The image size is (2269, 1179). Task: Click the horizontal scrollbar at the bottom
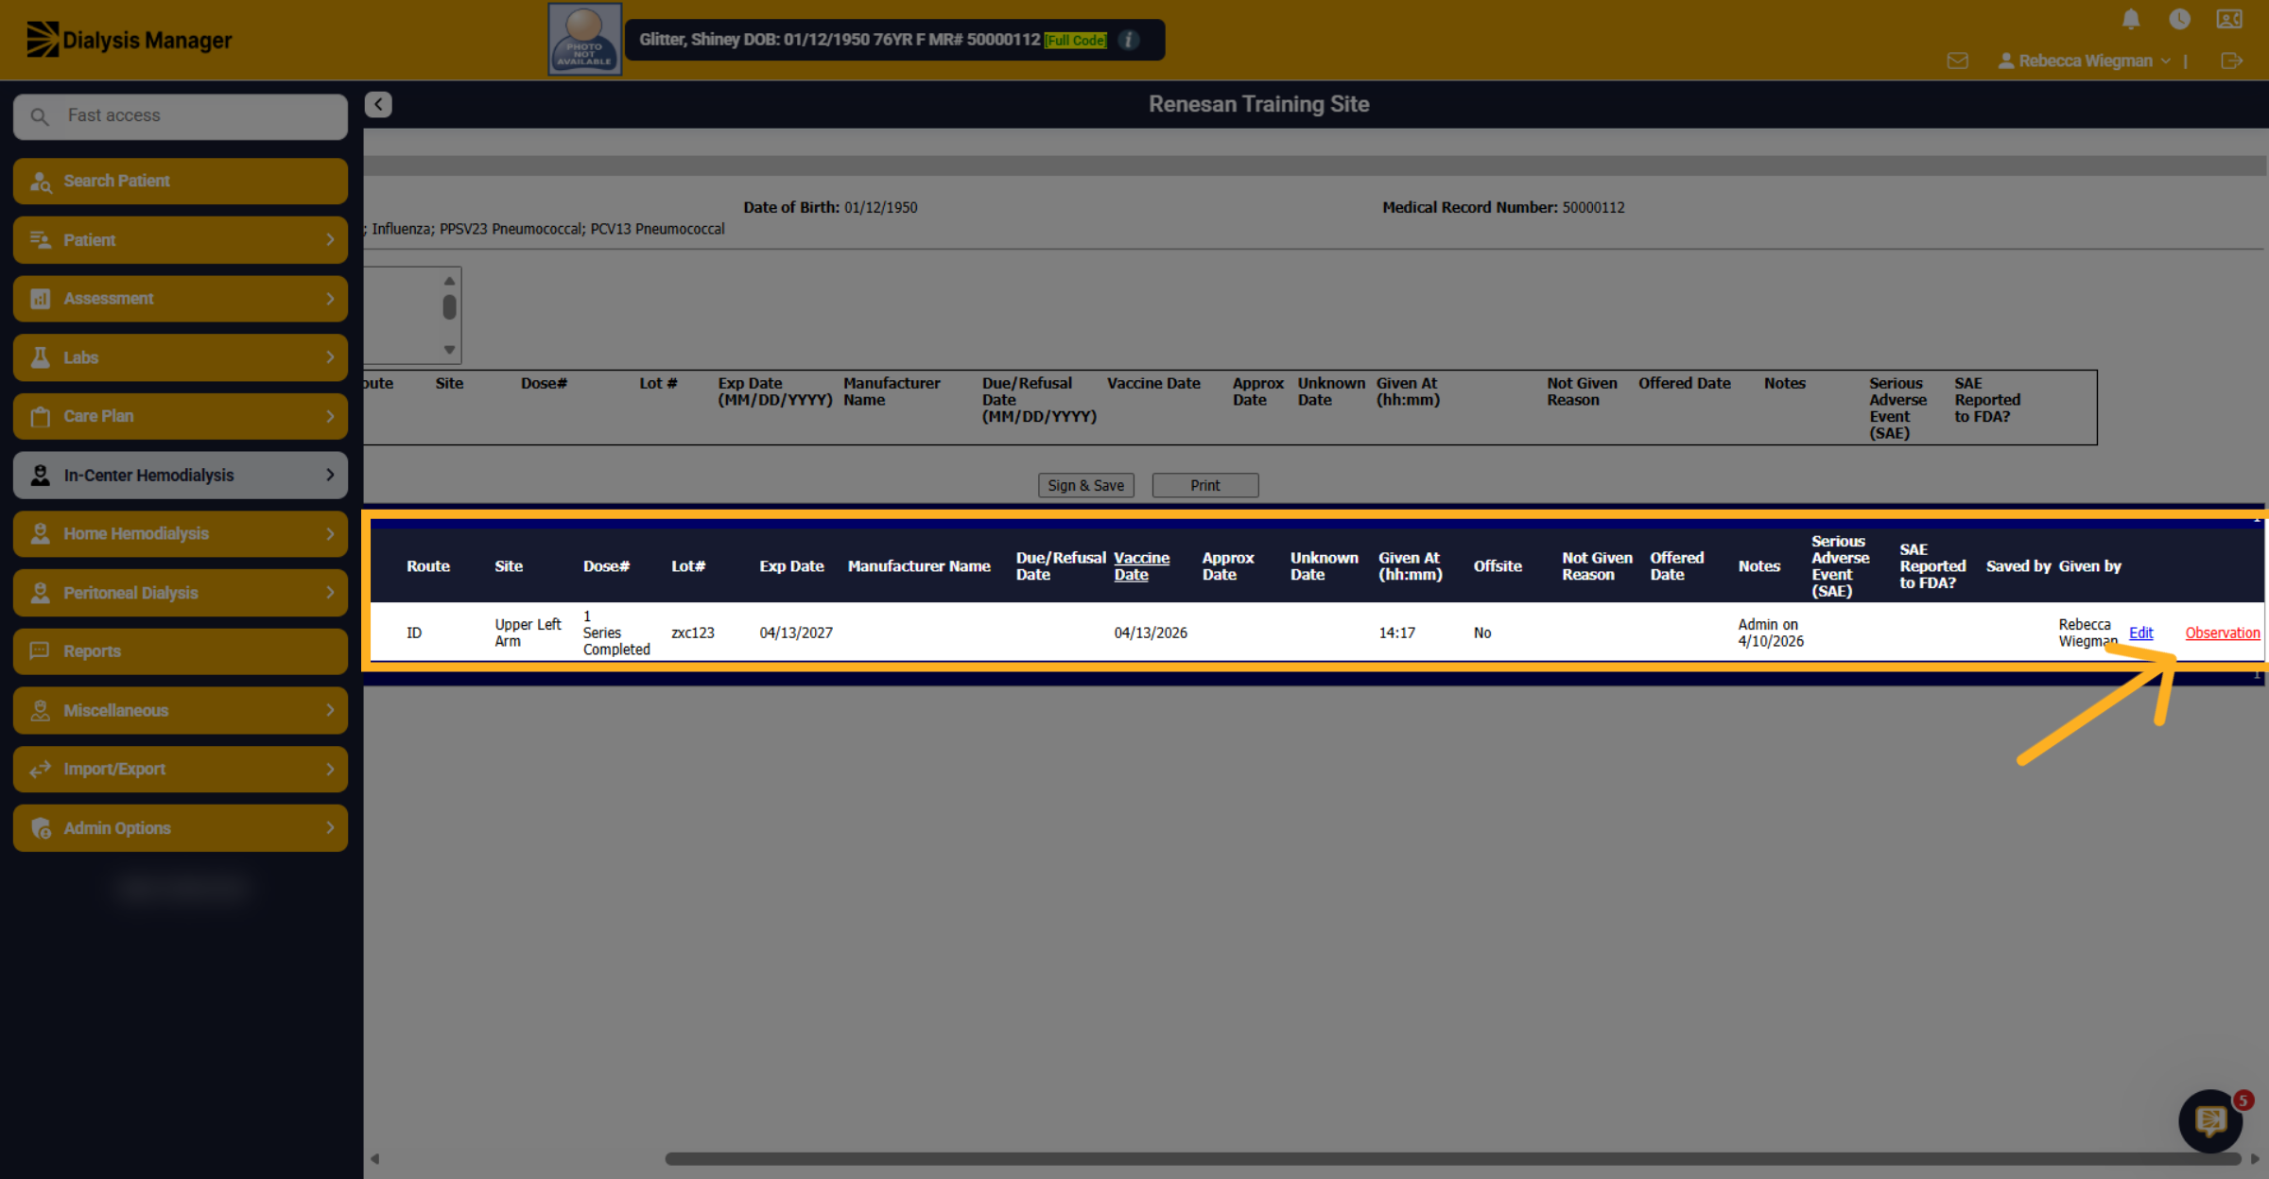(x=1452, y=1158)
